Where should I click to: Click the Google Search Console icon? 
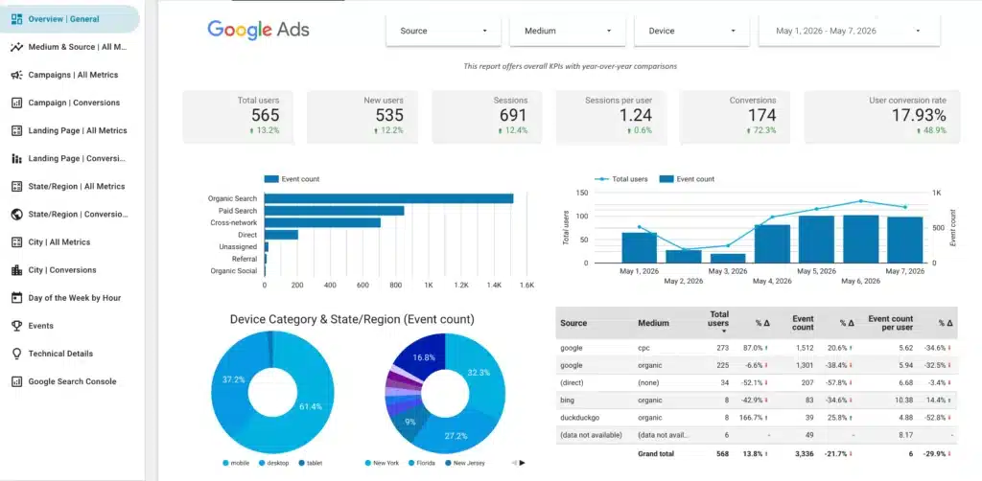pyautogui.click(x=17, y=381)
